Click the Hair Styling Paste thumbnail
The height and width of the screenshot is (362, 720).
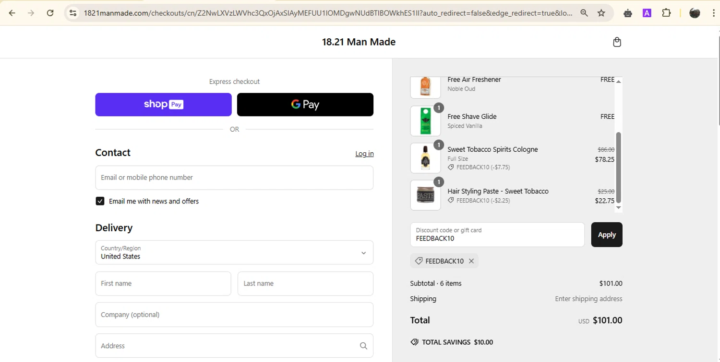425,195
